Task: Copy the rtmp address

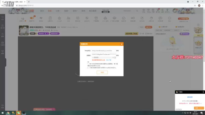Action: point(117,51)
